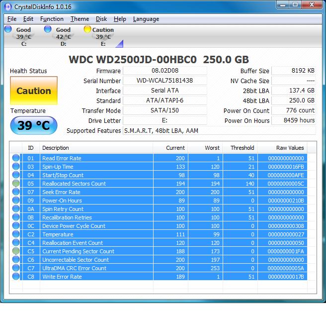This screenshot has width=326, height=311.
Task: Click the WDC WD2500JD-00HBC0 250.0 GB drive title
Action: (x=159, y=60)
